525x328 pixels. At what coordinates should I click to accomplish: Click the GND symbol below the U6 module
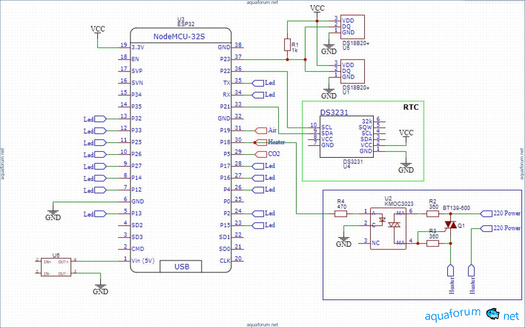pyautogui.click(x=100, y=289)
